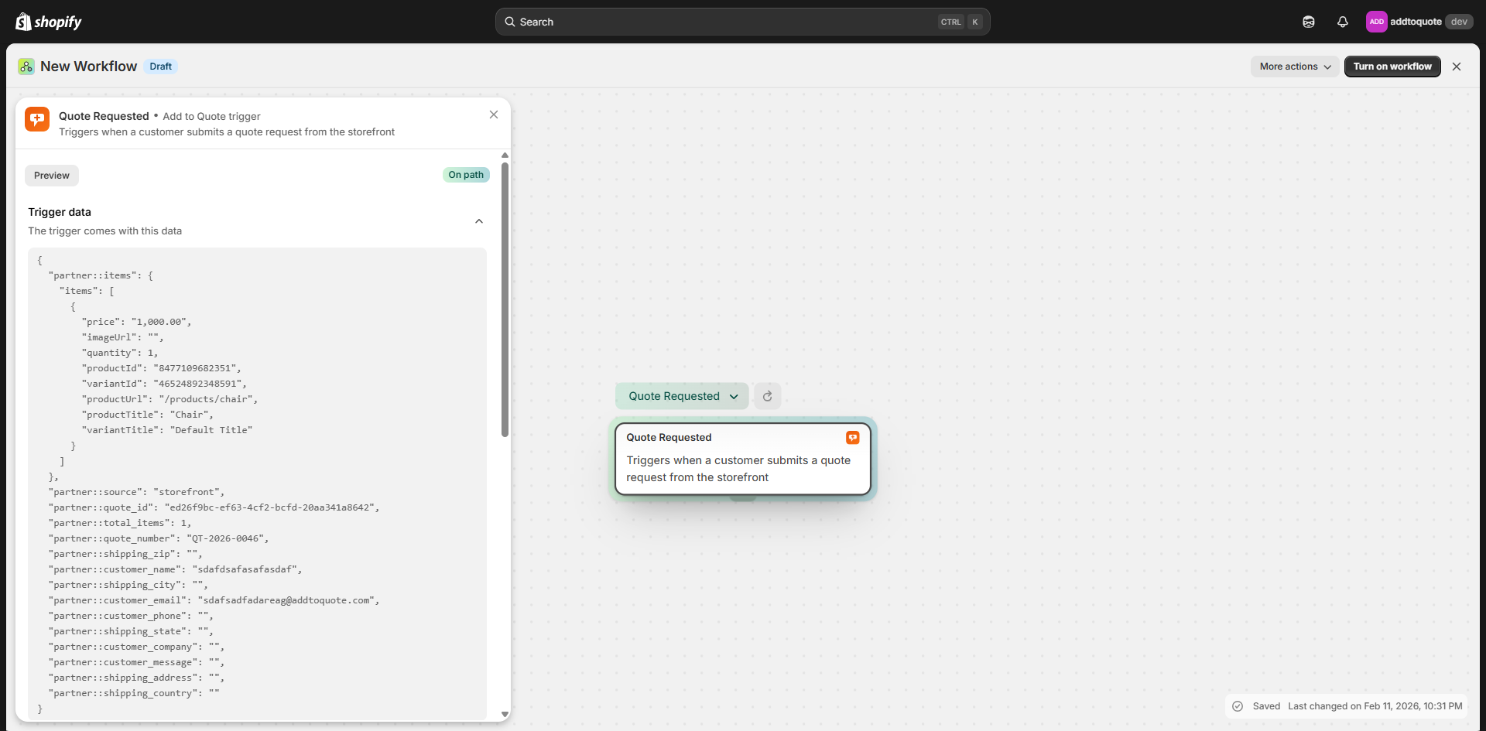
Task: Open the admin profile face icon
Action: click(1309, 22)
